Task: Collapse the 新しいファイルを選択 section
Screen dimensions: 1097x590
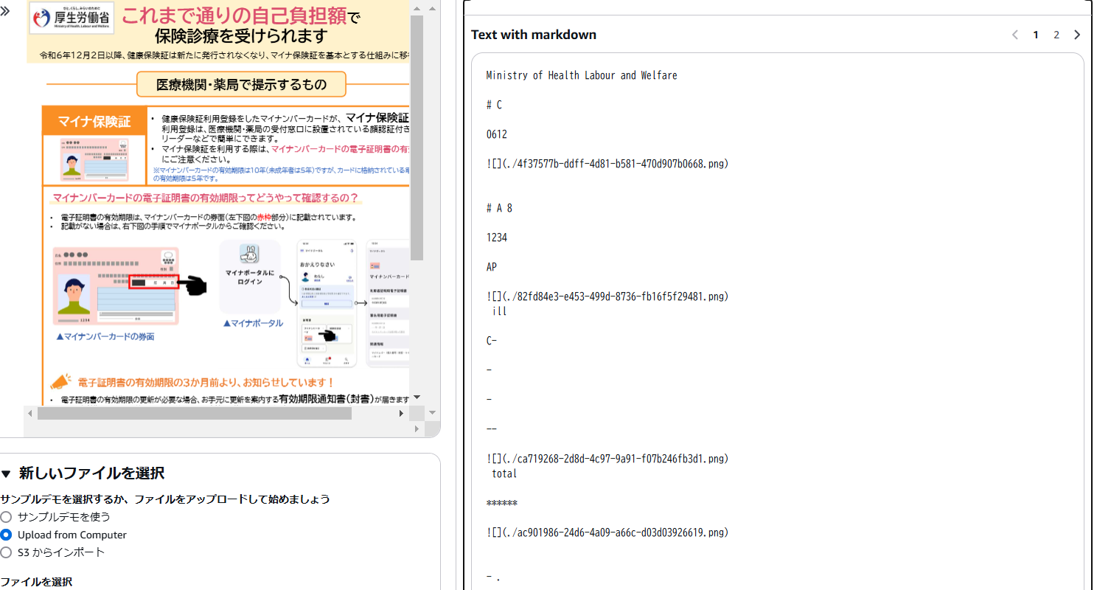Action: (x=7, y=473)
